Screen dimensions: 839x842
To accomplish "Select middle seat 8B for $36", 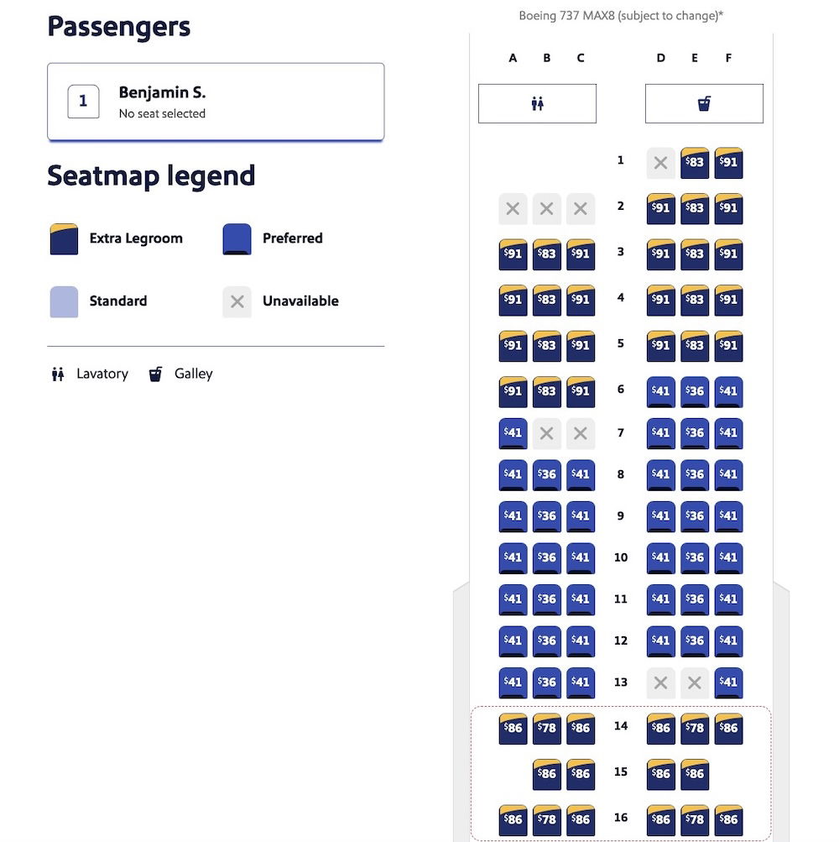I will point(546,474).
